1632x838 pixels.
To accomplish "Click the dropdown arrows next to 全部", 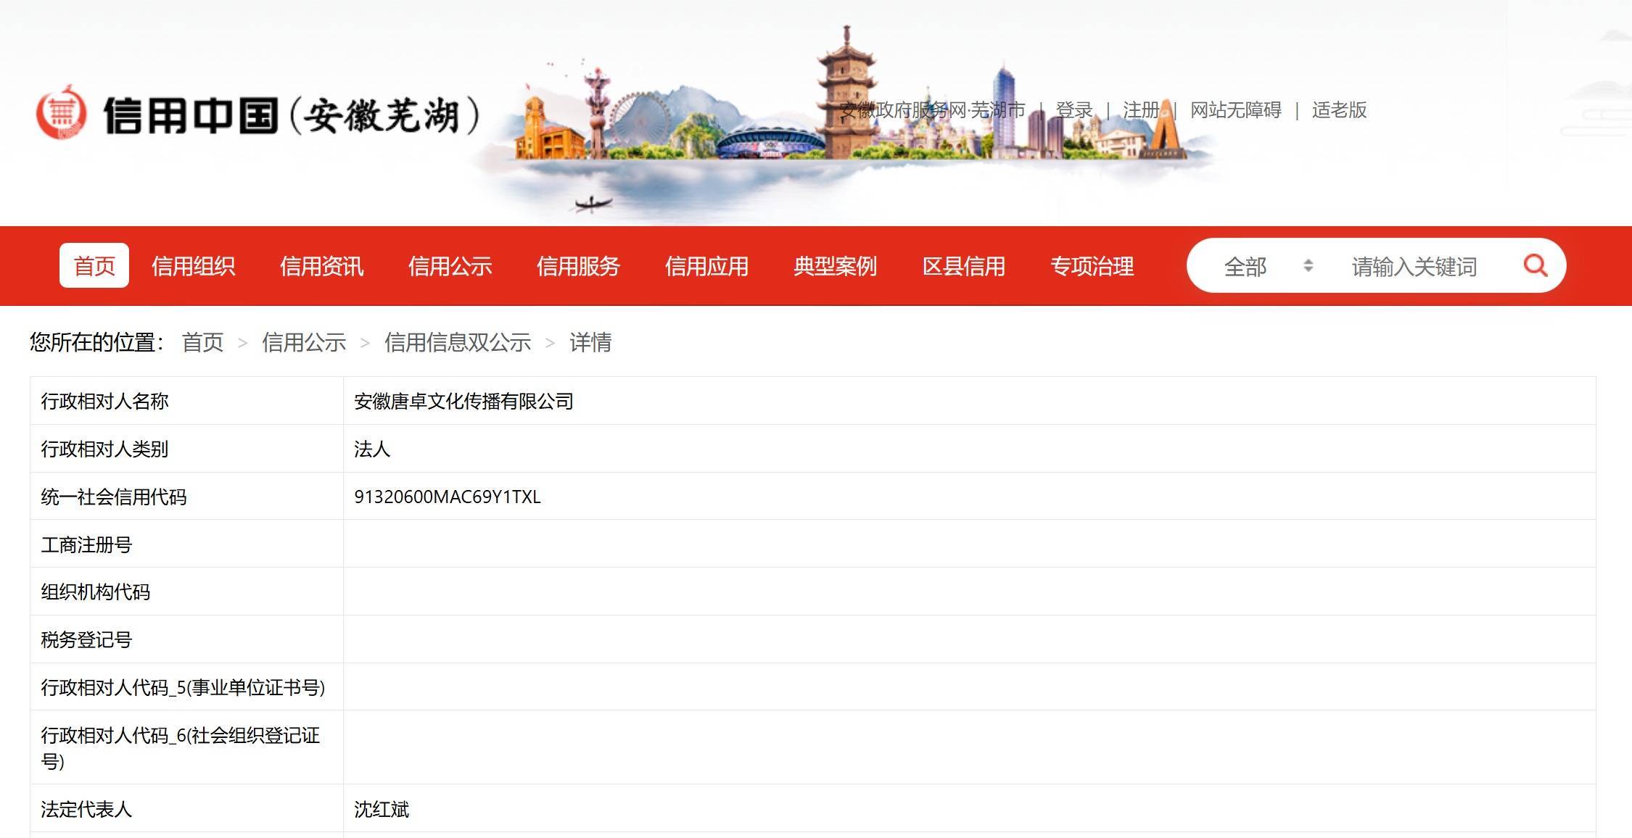I will pos(1308,265).
